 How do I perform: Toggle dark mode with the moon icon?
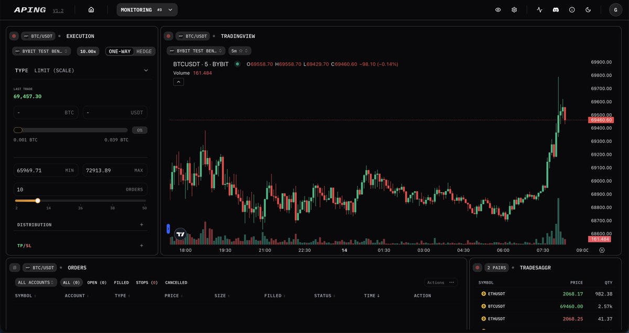tap(588, 9)
